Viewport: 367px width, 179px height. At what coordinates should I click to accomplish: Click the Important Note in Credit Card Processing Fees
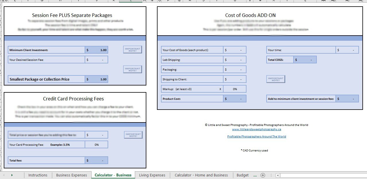[133, 135]
